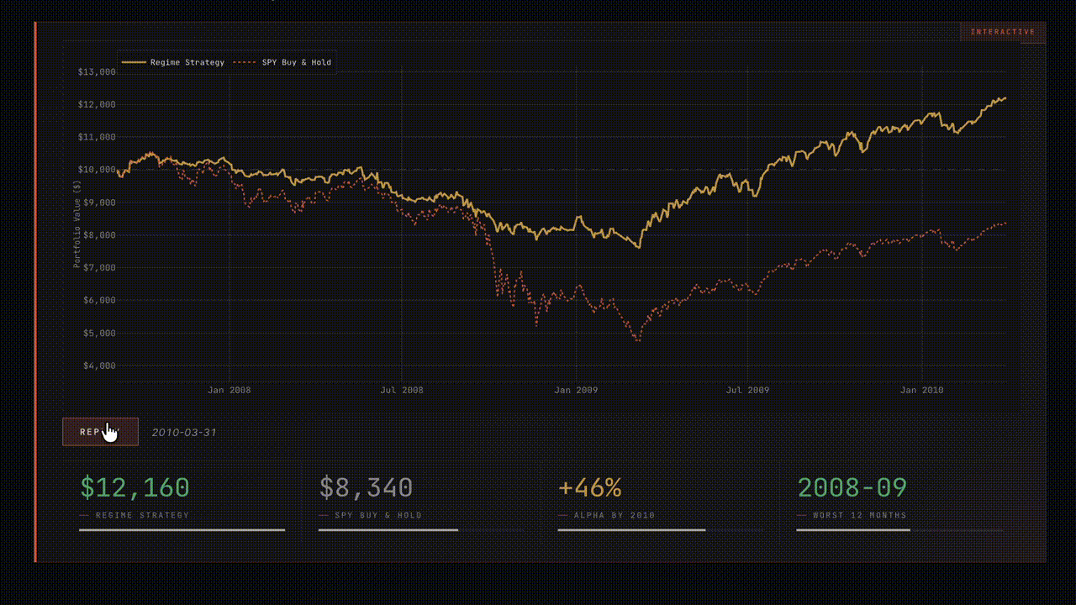Click the $5,000 y-axis label
The height and width of the screenshot is (605, 1076).
(98, 333)
